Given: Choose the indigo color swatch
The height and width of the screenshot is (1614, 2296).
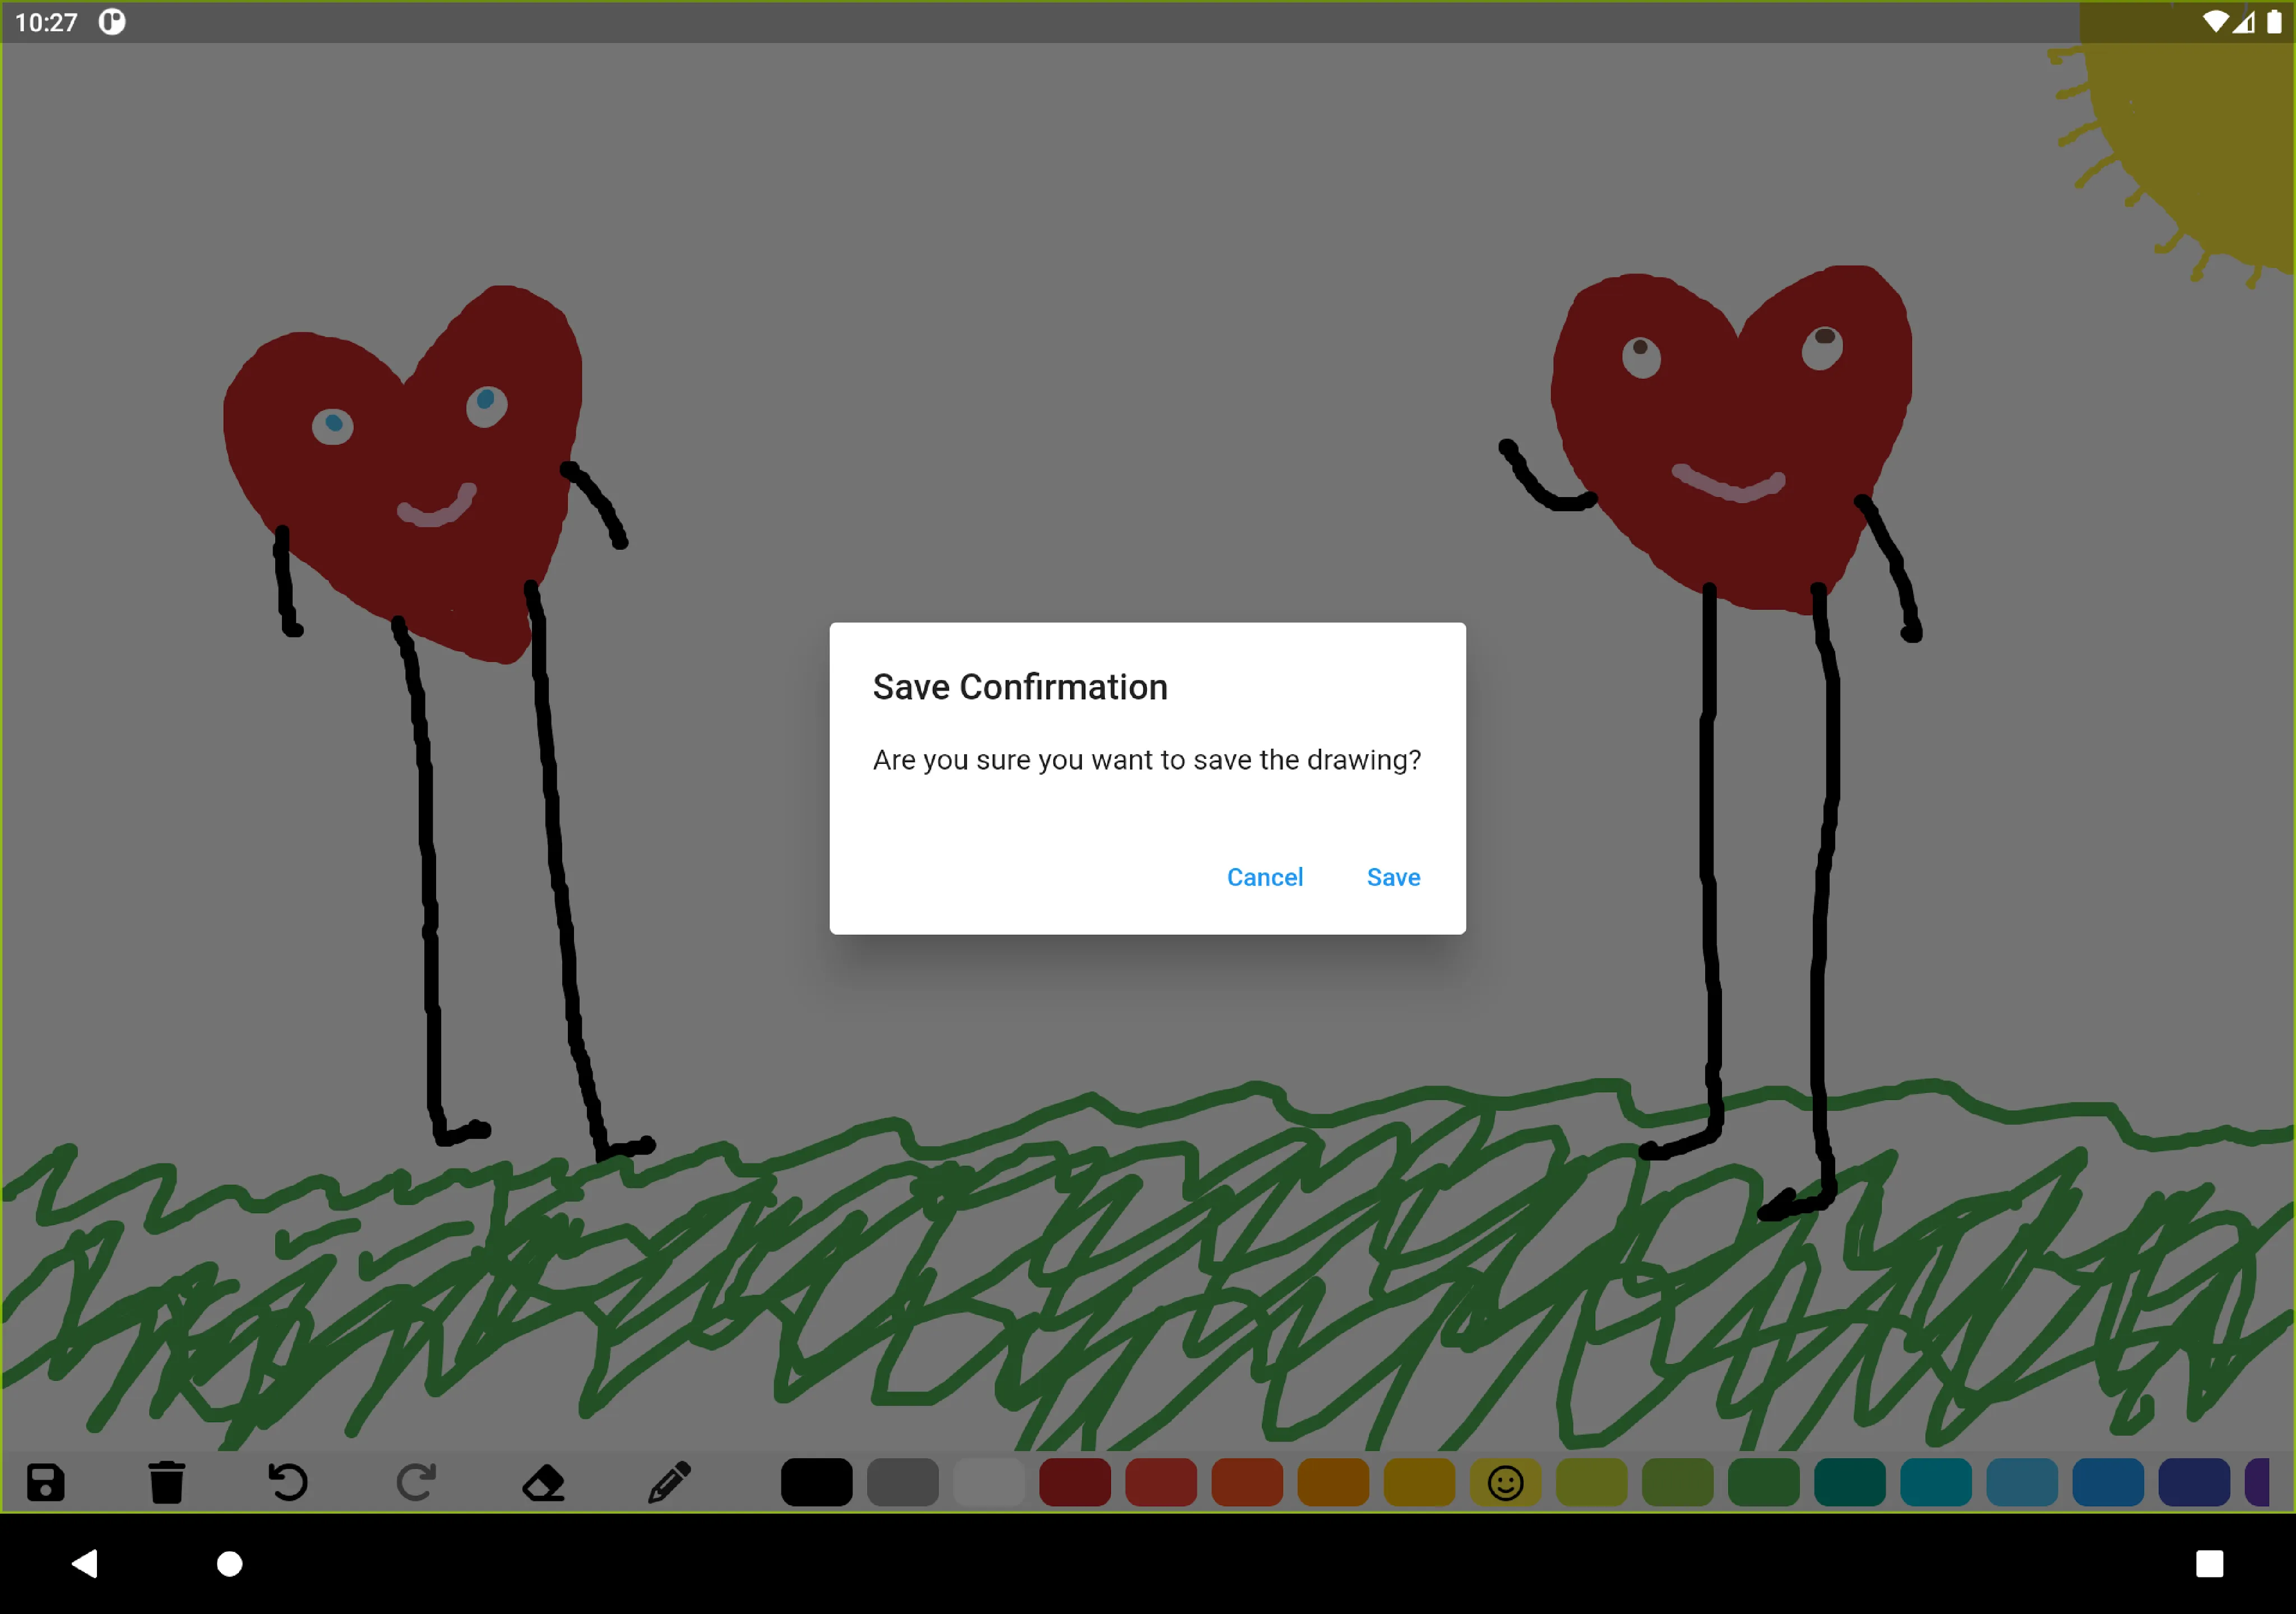Looking at the screenshot, I should click(x=2194, y=1482).
